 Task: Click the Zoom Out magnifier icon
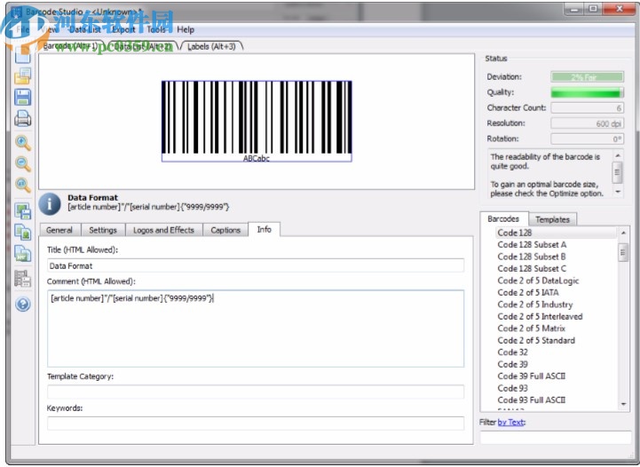tap(23, 163)
